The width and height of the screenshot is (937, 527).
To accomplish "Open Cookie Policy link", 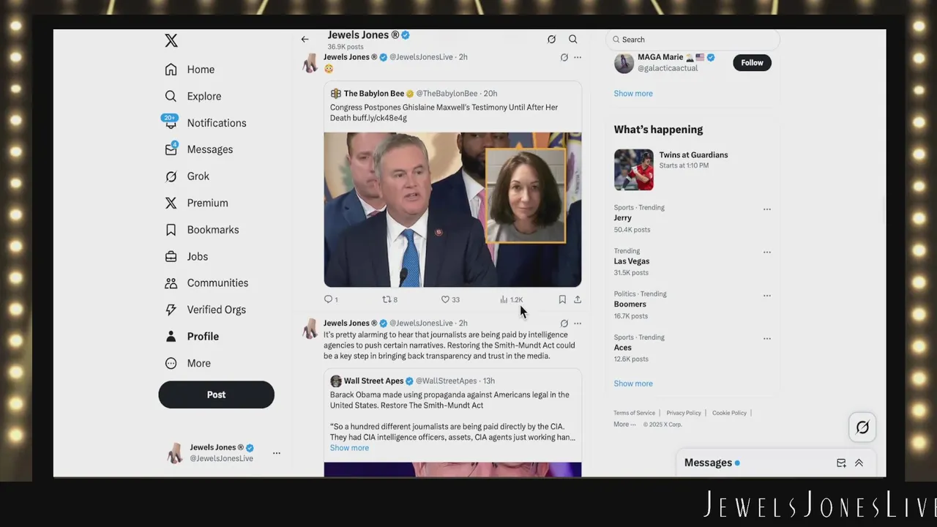I will coord(729,413).
